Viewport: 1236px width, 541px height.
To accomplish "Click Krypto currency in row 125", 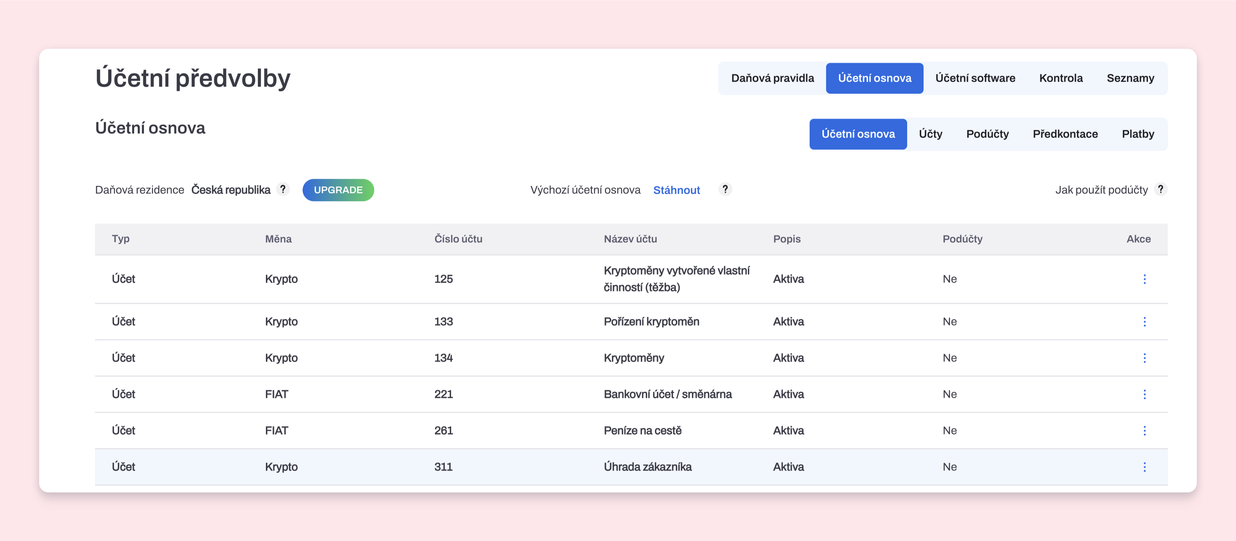I will 281,279.
